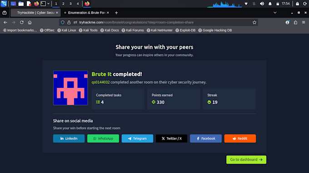Open the Kali NetHunter bookmark
The width and height of the screenshot is (309, 173).
pos(159,30)
